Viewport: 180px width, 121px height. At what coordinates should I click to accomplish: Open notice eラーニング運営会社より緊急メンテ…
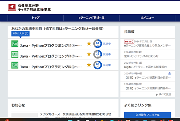coord(147,46)
